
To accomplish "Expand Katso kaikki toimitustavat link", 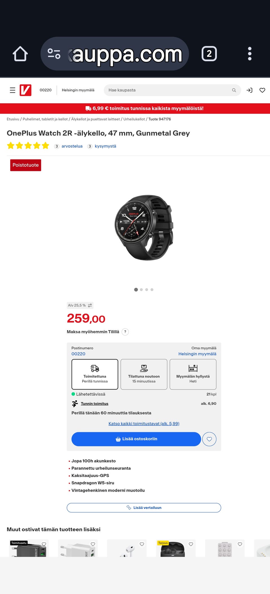I will pos(144,424).
